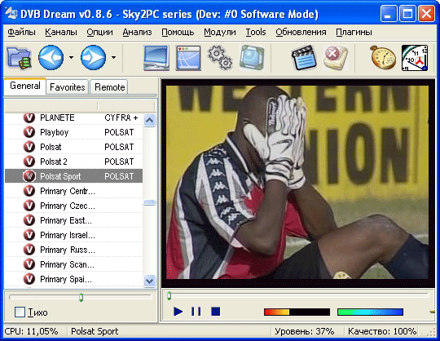440x341 pixels.
Task: Click the V icon beside Primary Czec...
Action: coord(29,206)
